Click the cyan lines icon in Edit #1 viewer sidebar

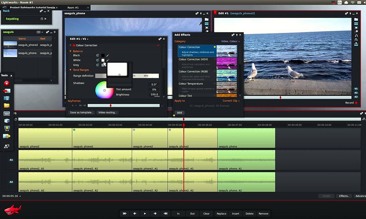coord(356,24)
